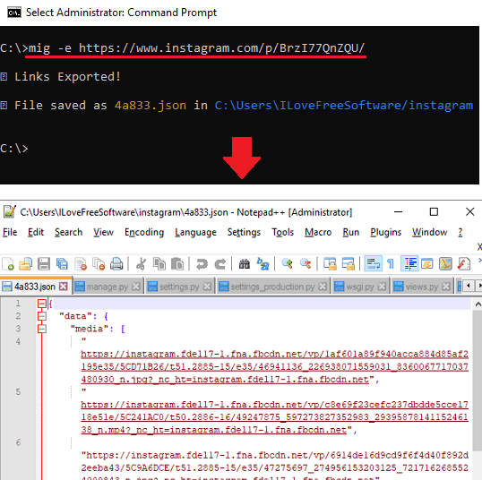Click line number 6 in the margin
Viewport: 482px width, 480px height.
click(x=18, y=442)
